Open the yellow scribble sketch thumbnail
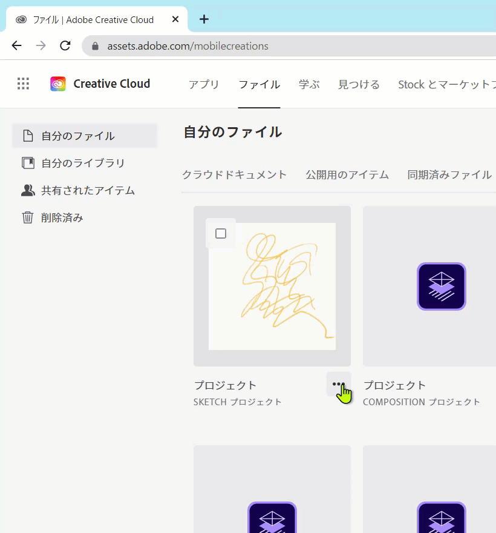The image size is (496, 533). [272, 286]
